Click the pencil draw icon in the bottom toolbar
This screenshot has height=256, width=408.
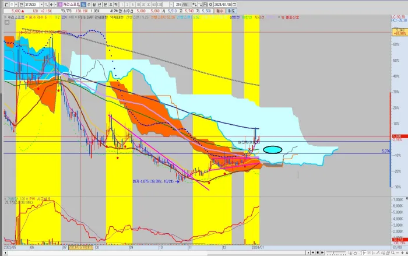(378, 253)
